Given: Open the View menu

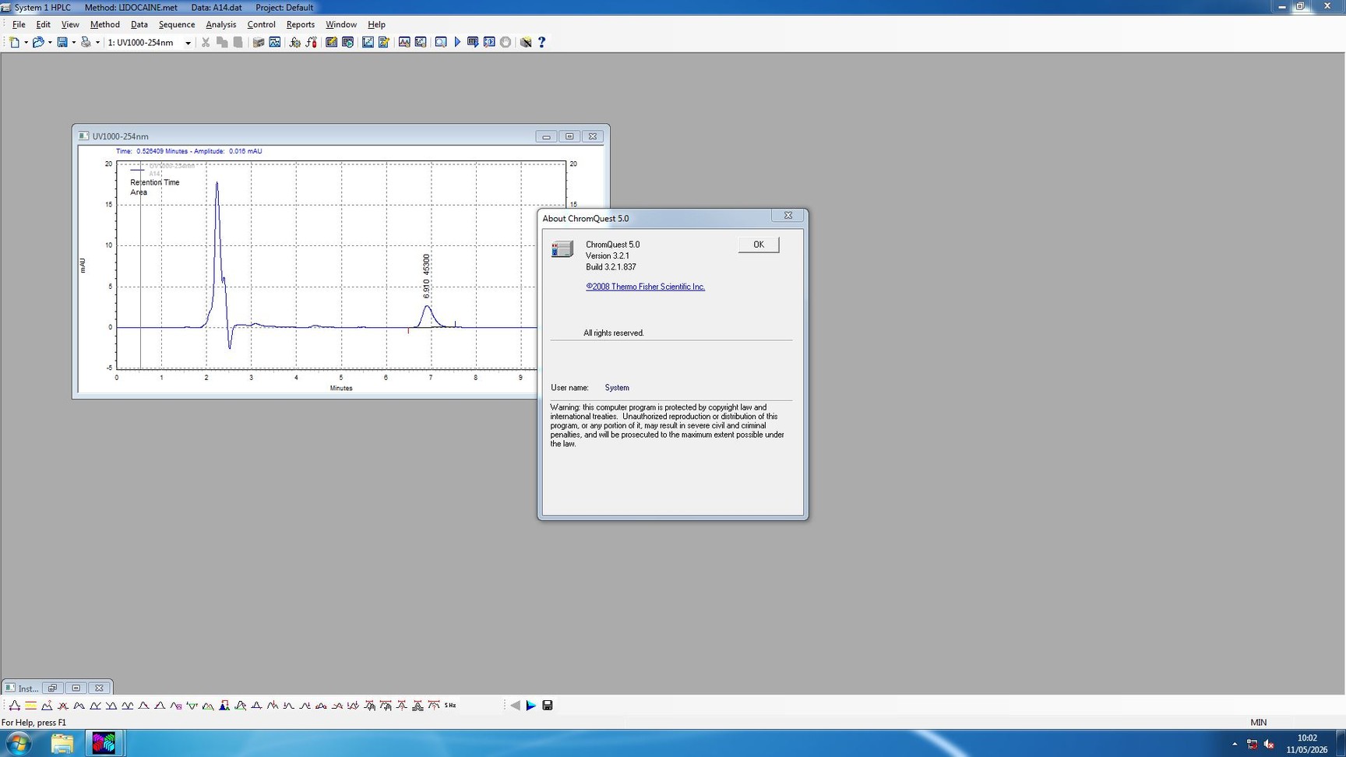Looking at the screenshot, I should tap(70, 24).
